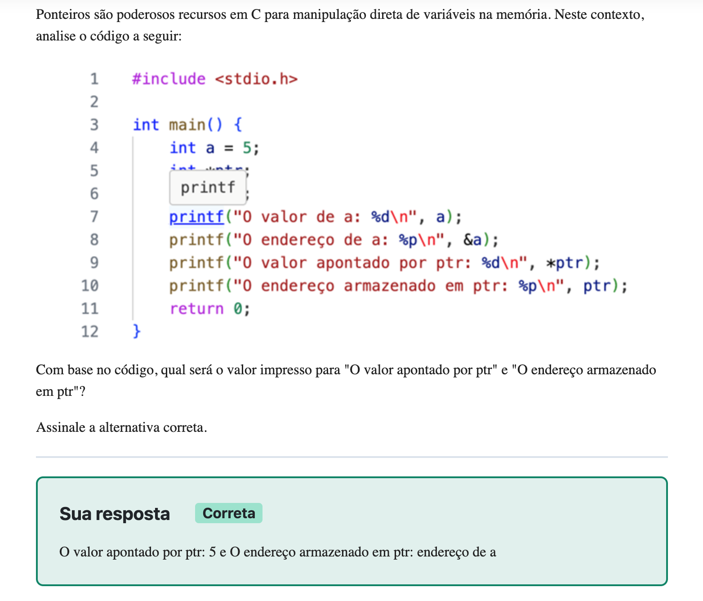Viewport: 703px width, 601px height.
Task: Click the printf tooltip popup
Action: 208,187
